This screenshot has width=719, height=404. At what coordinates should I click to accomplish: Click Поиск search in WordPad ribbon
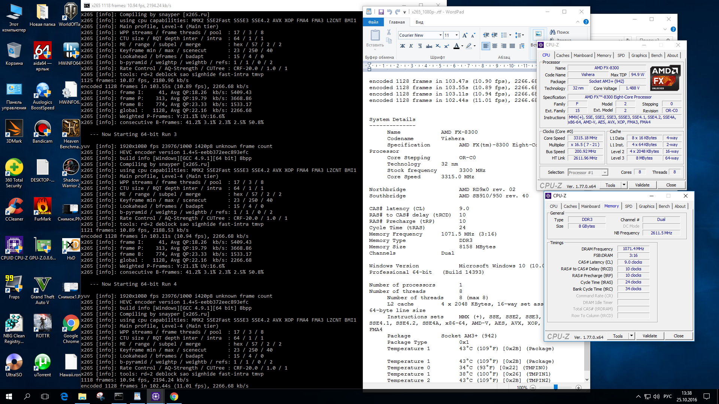[x=559, y=32]
